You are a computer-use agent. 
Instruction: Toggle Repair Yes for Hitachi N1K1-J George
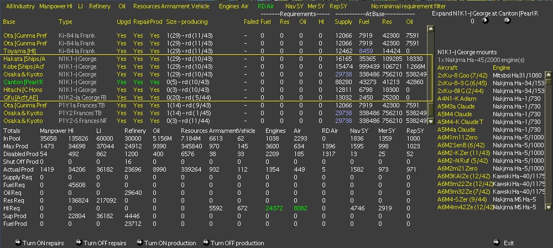pyautogui.click(x=138, y=90)
